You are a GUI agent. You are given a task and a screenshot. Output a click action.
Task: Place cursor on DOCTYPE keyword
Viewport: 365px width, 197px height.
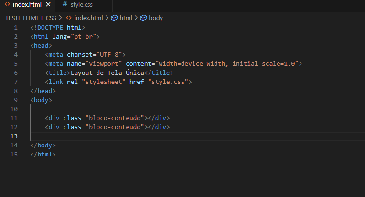point(50,28)
